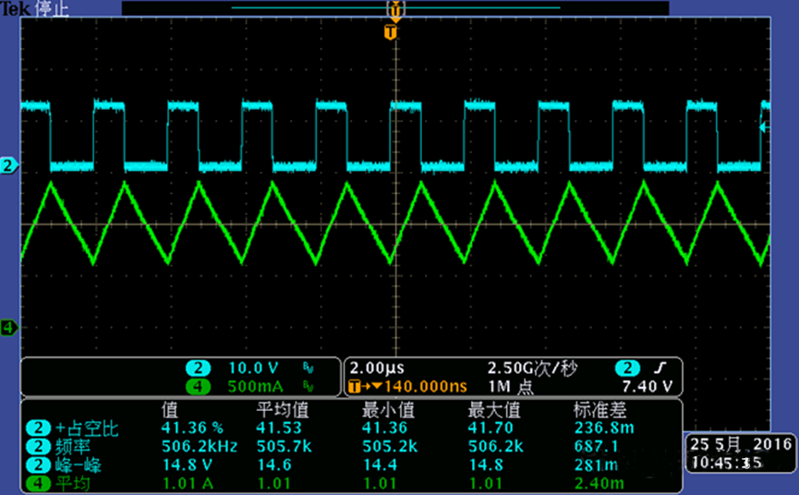Select the orange trigger position marker T
The height and width of the screenshot is (495, 799).
tap(391, 33)
